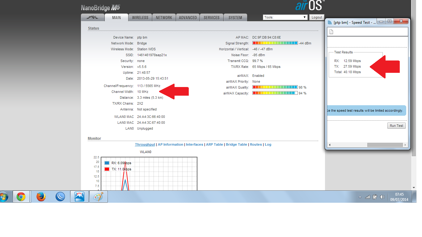Screen dimensions: 422x237
Task: Click the TX/RX rate "65 Mbps / 65 Mbps"
Action: 266,67
